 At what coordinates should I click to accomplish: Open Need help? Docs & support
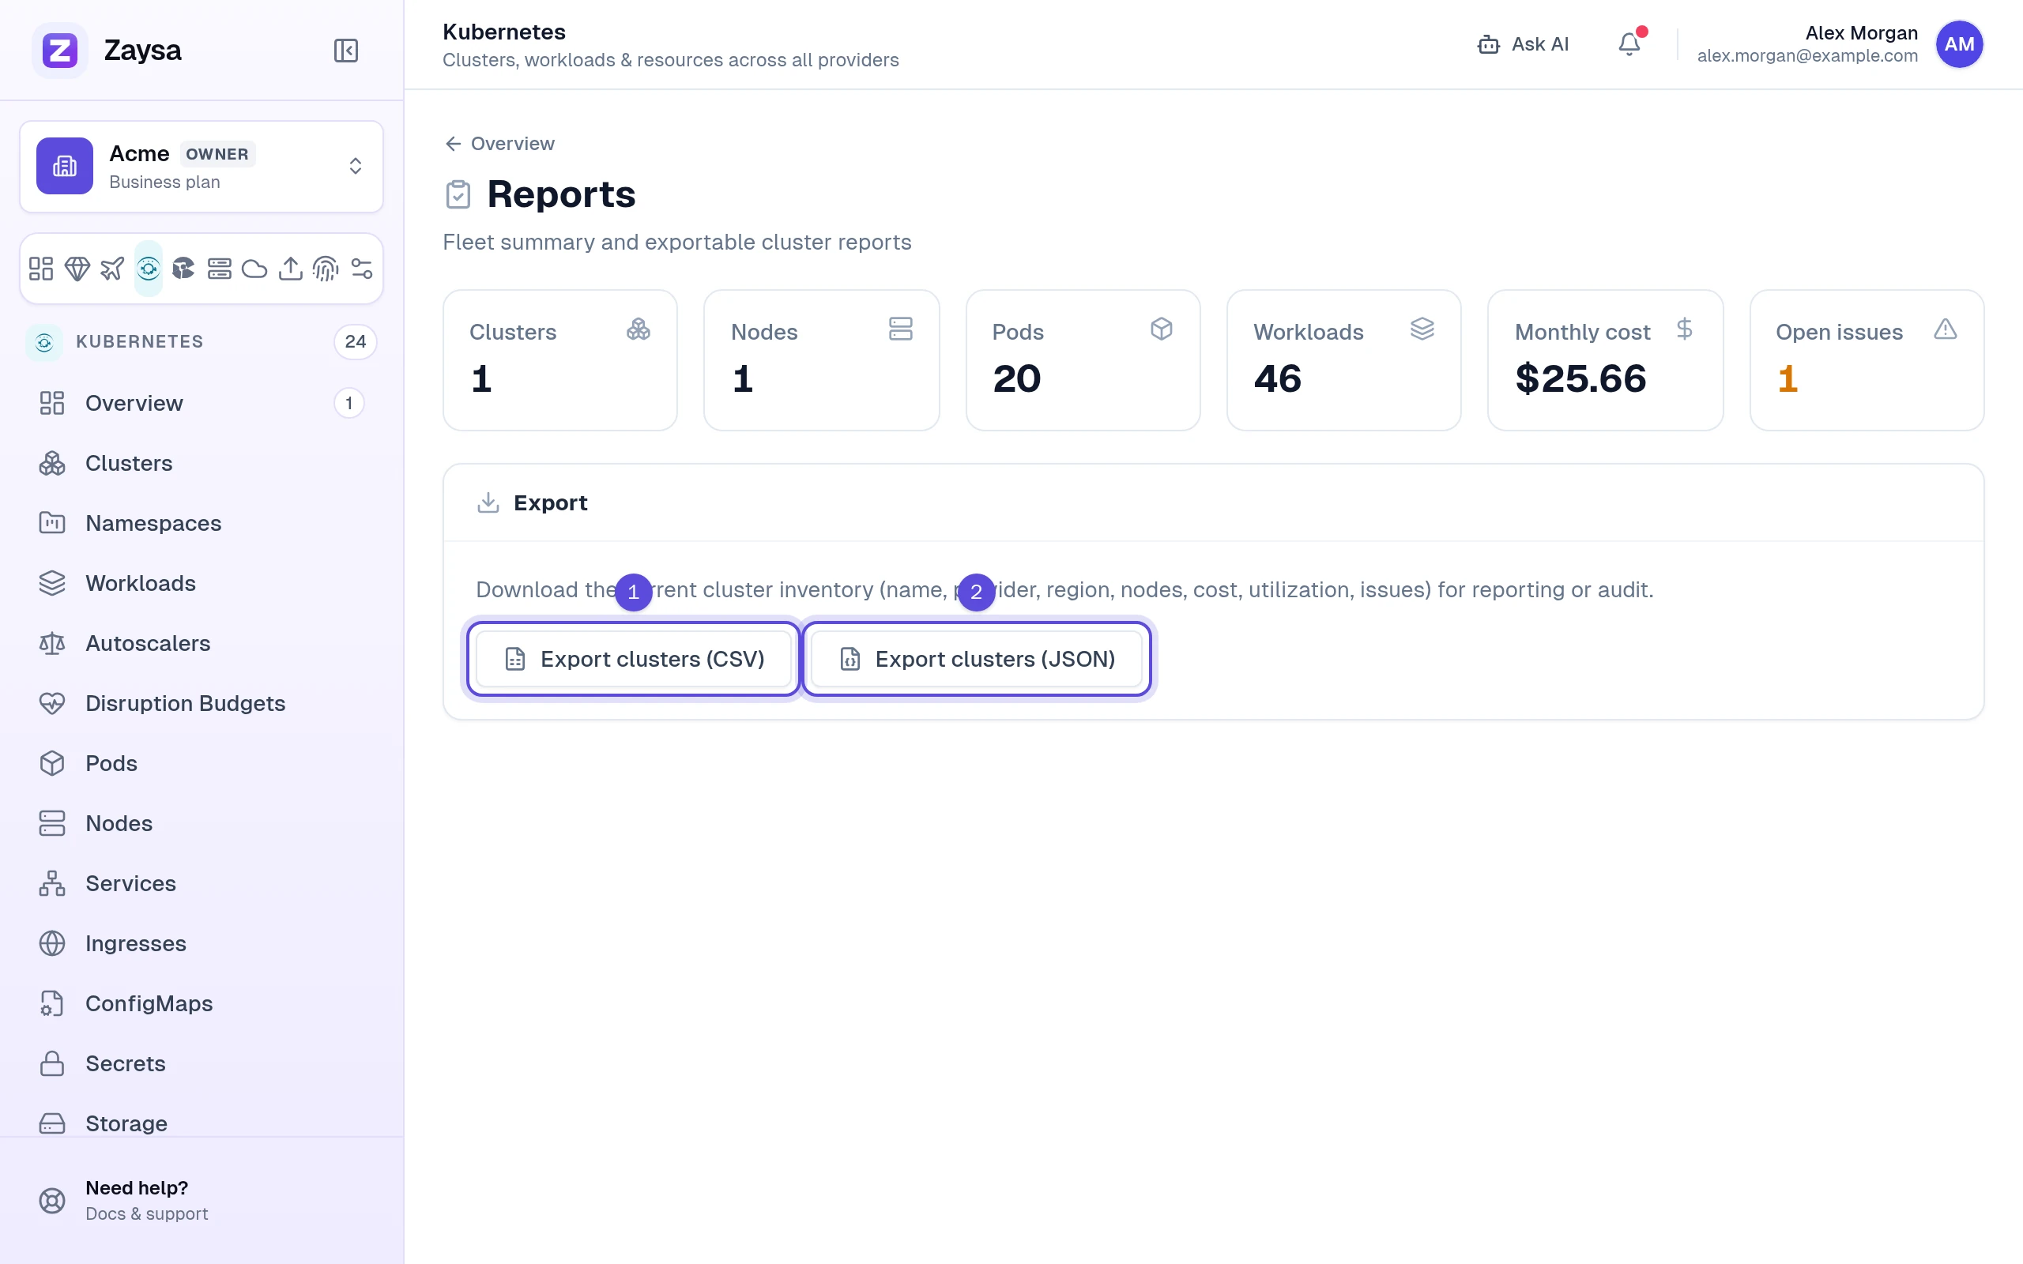click(x=201, y=1201)
